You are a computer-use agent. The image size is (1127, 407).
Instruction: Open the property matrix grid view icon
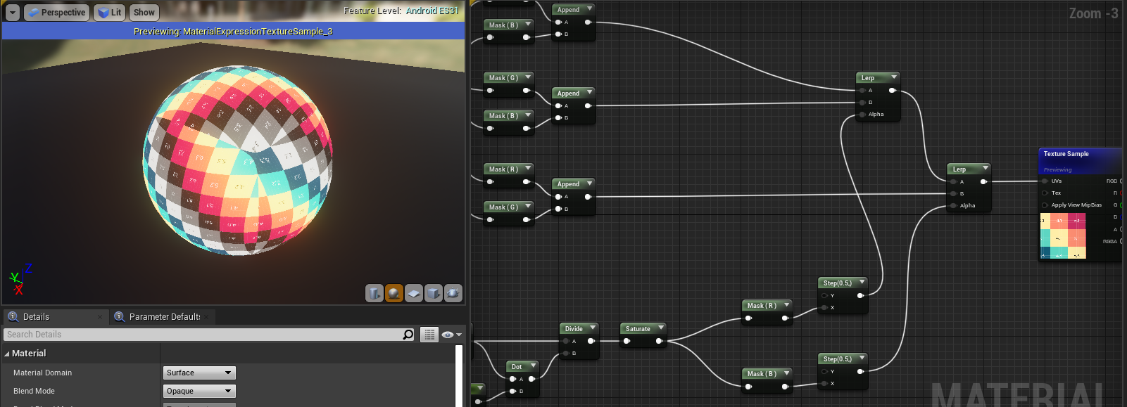(429, 335)
